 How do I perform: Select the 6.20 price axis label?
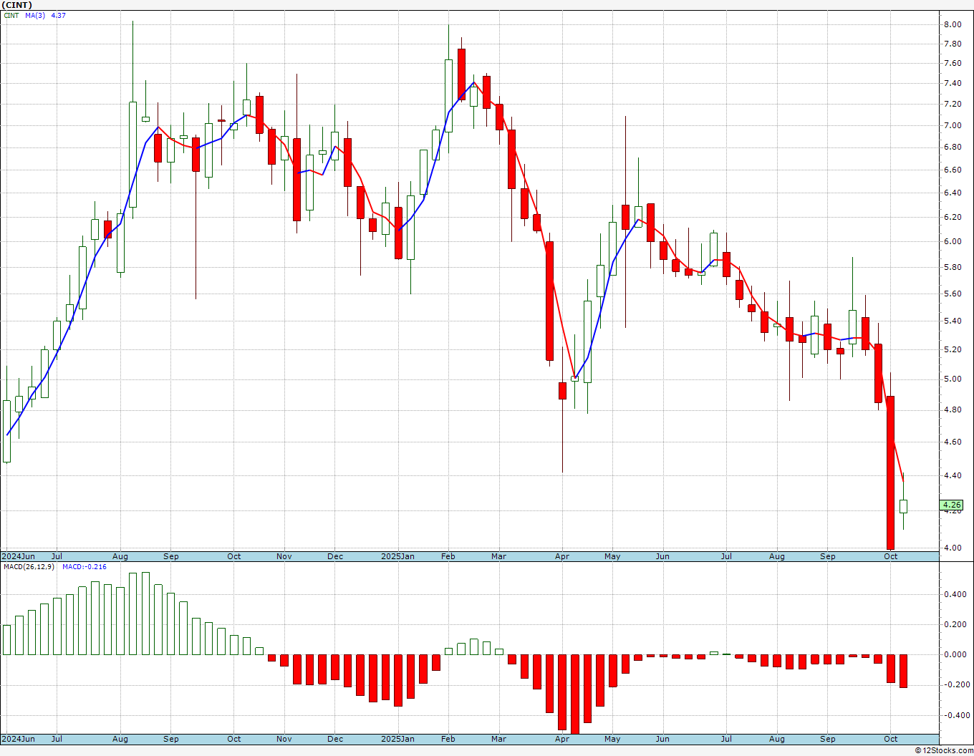coord(953,218)
